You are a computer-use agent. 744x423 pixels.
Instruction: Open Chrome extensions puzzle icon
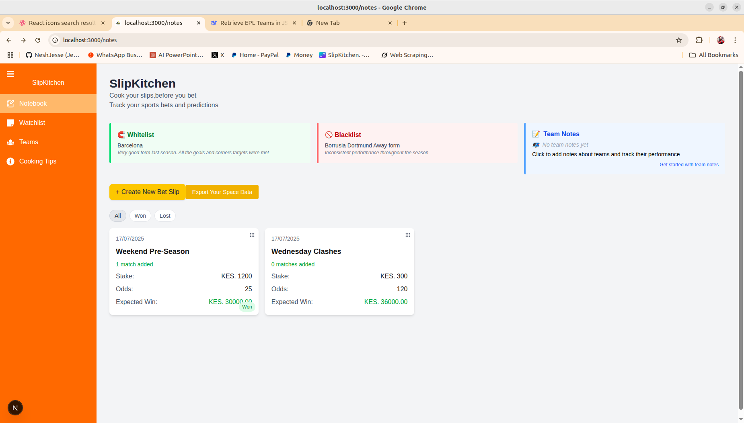click(x=699, y=40)
